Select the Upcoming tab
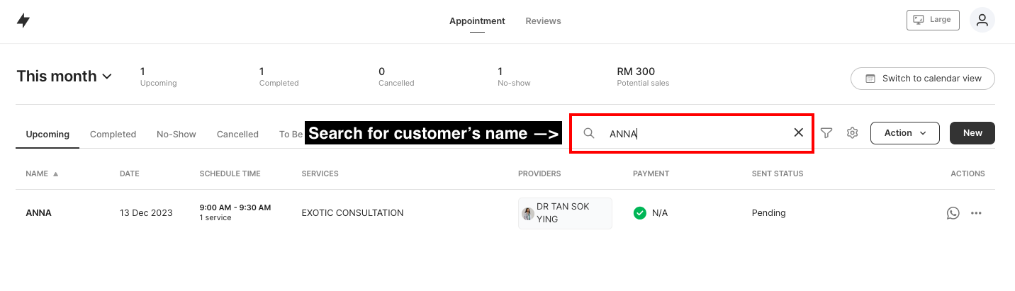Image resolution: width=1015 pixels, height=291 pixels. pyautogui.click(x=47, y=134)
